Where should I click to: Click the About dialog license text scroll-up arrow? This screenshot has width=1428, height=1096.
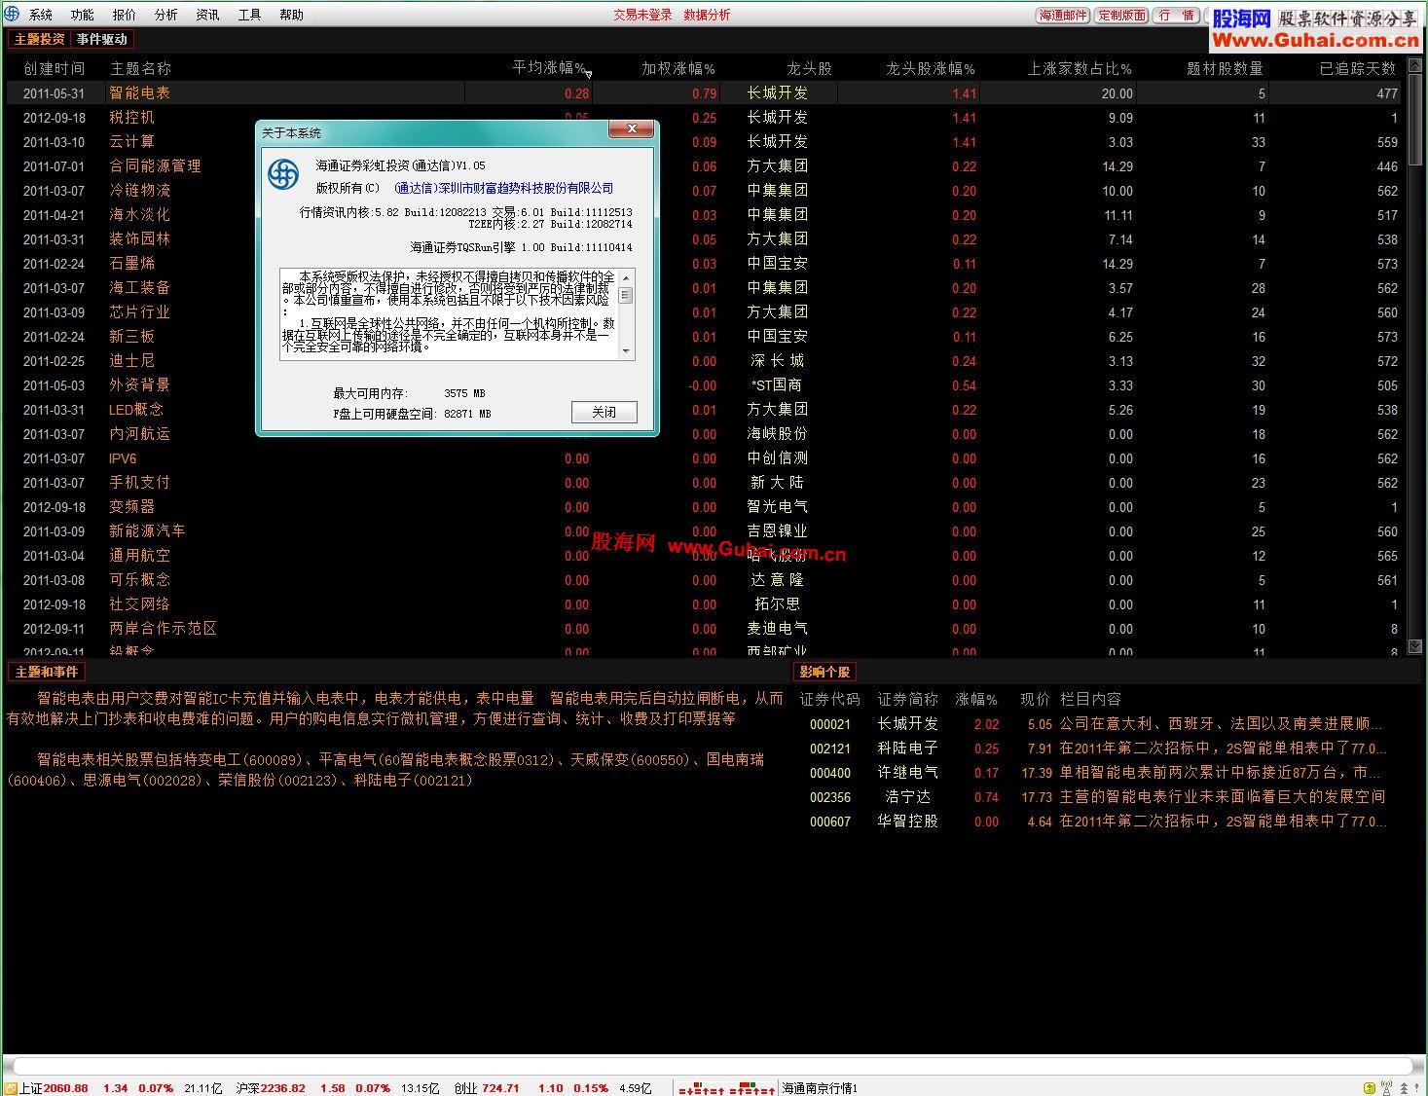coord(626,277)
